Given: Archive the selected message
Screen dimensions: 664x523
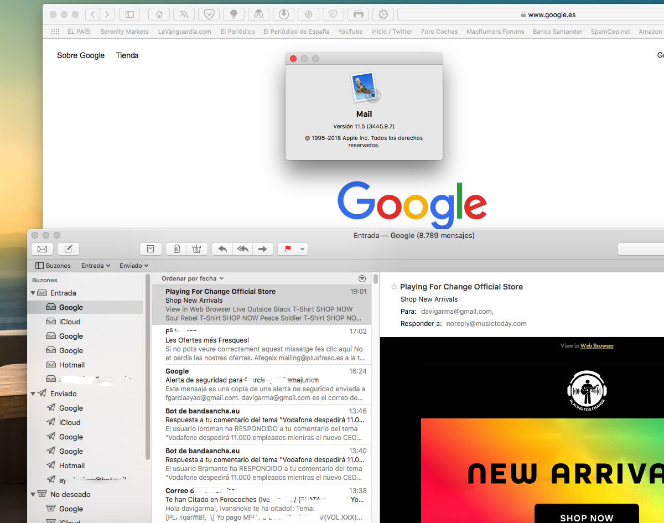Looking at the screenshot, I should (x=151, y=249).
